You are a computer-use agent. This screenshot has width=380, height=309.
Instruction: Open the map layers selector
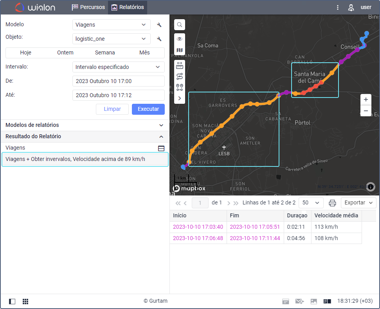tap(180, 50)
